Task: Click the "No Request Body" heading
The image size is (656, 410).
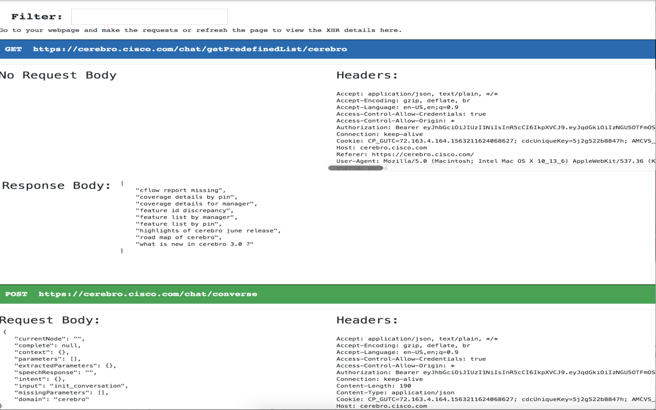Action: [x=58, y=75]
